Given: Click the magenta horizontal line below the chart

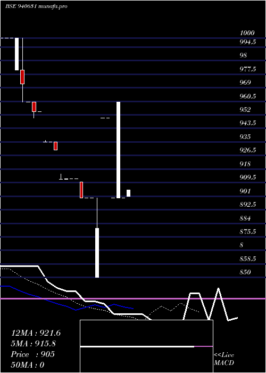Looking at the screenshot, I should (133, 298).
